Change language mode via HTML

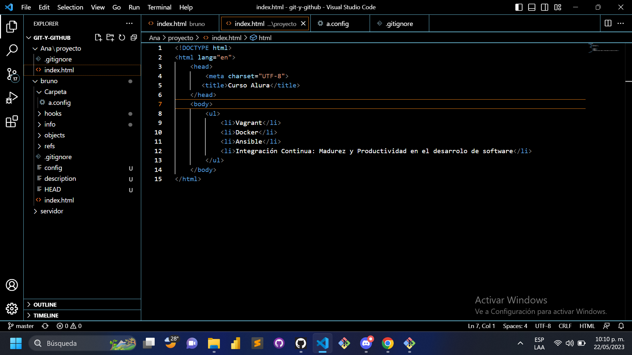pos(587,326)
